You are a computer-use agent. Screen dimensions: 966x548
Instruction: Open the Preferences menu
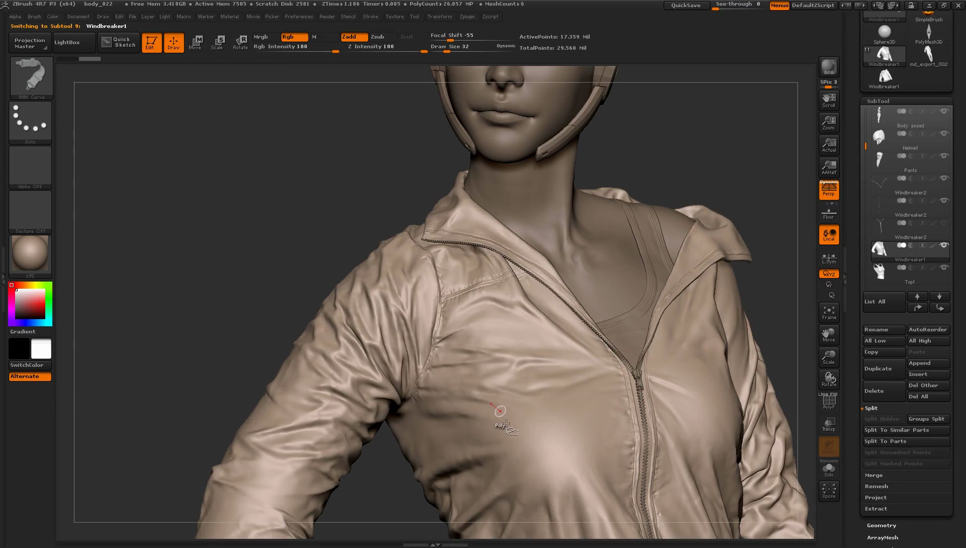coord(299,17)
